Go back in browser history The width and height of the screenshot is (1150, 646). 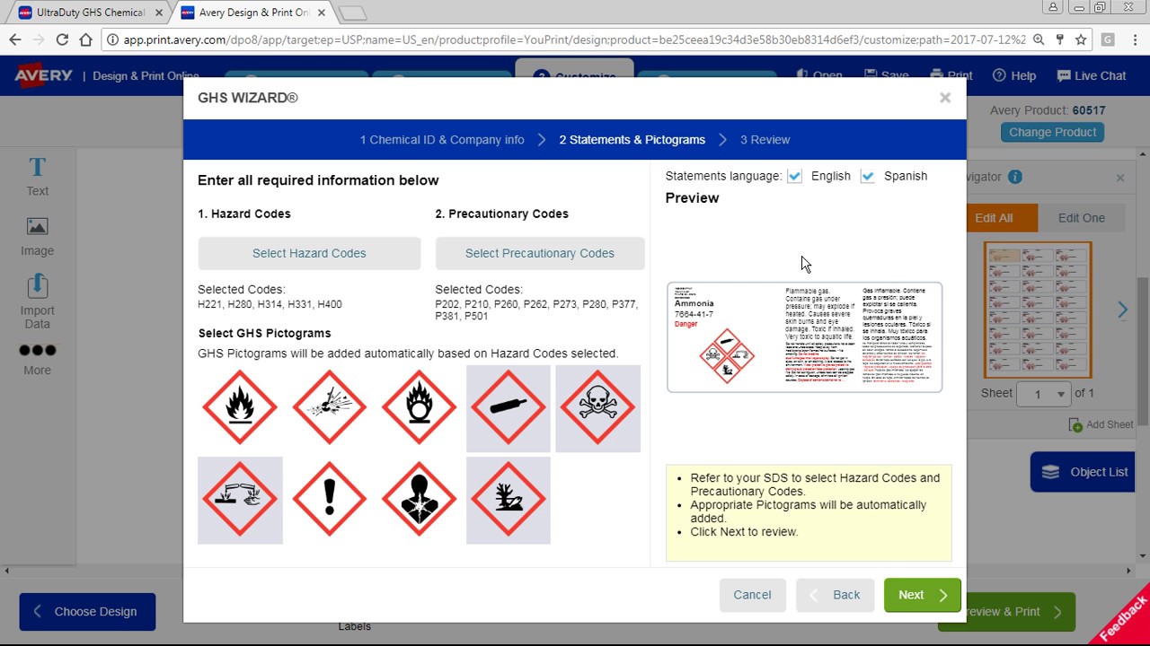(x=15, y=39)
